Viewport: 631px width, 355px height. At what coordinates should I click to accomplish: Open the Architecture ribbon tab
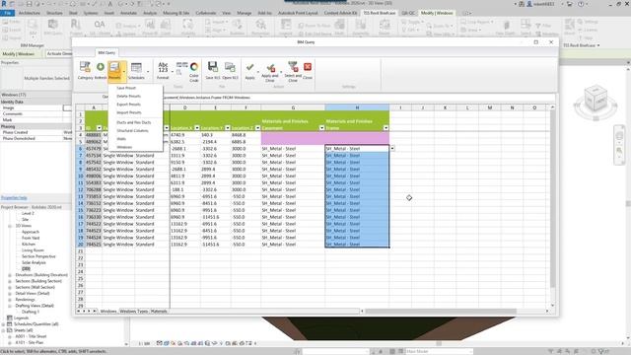pyautogui.click(x=30, y=13)
